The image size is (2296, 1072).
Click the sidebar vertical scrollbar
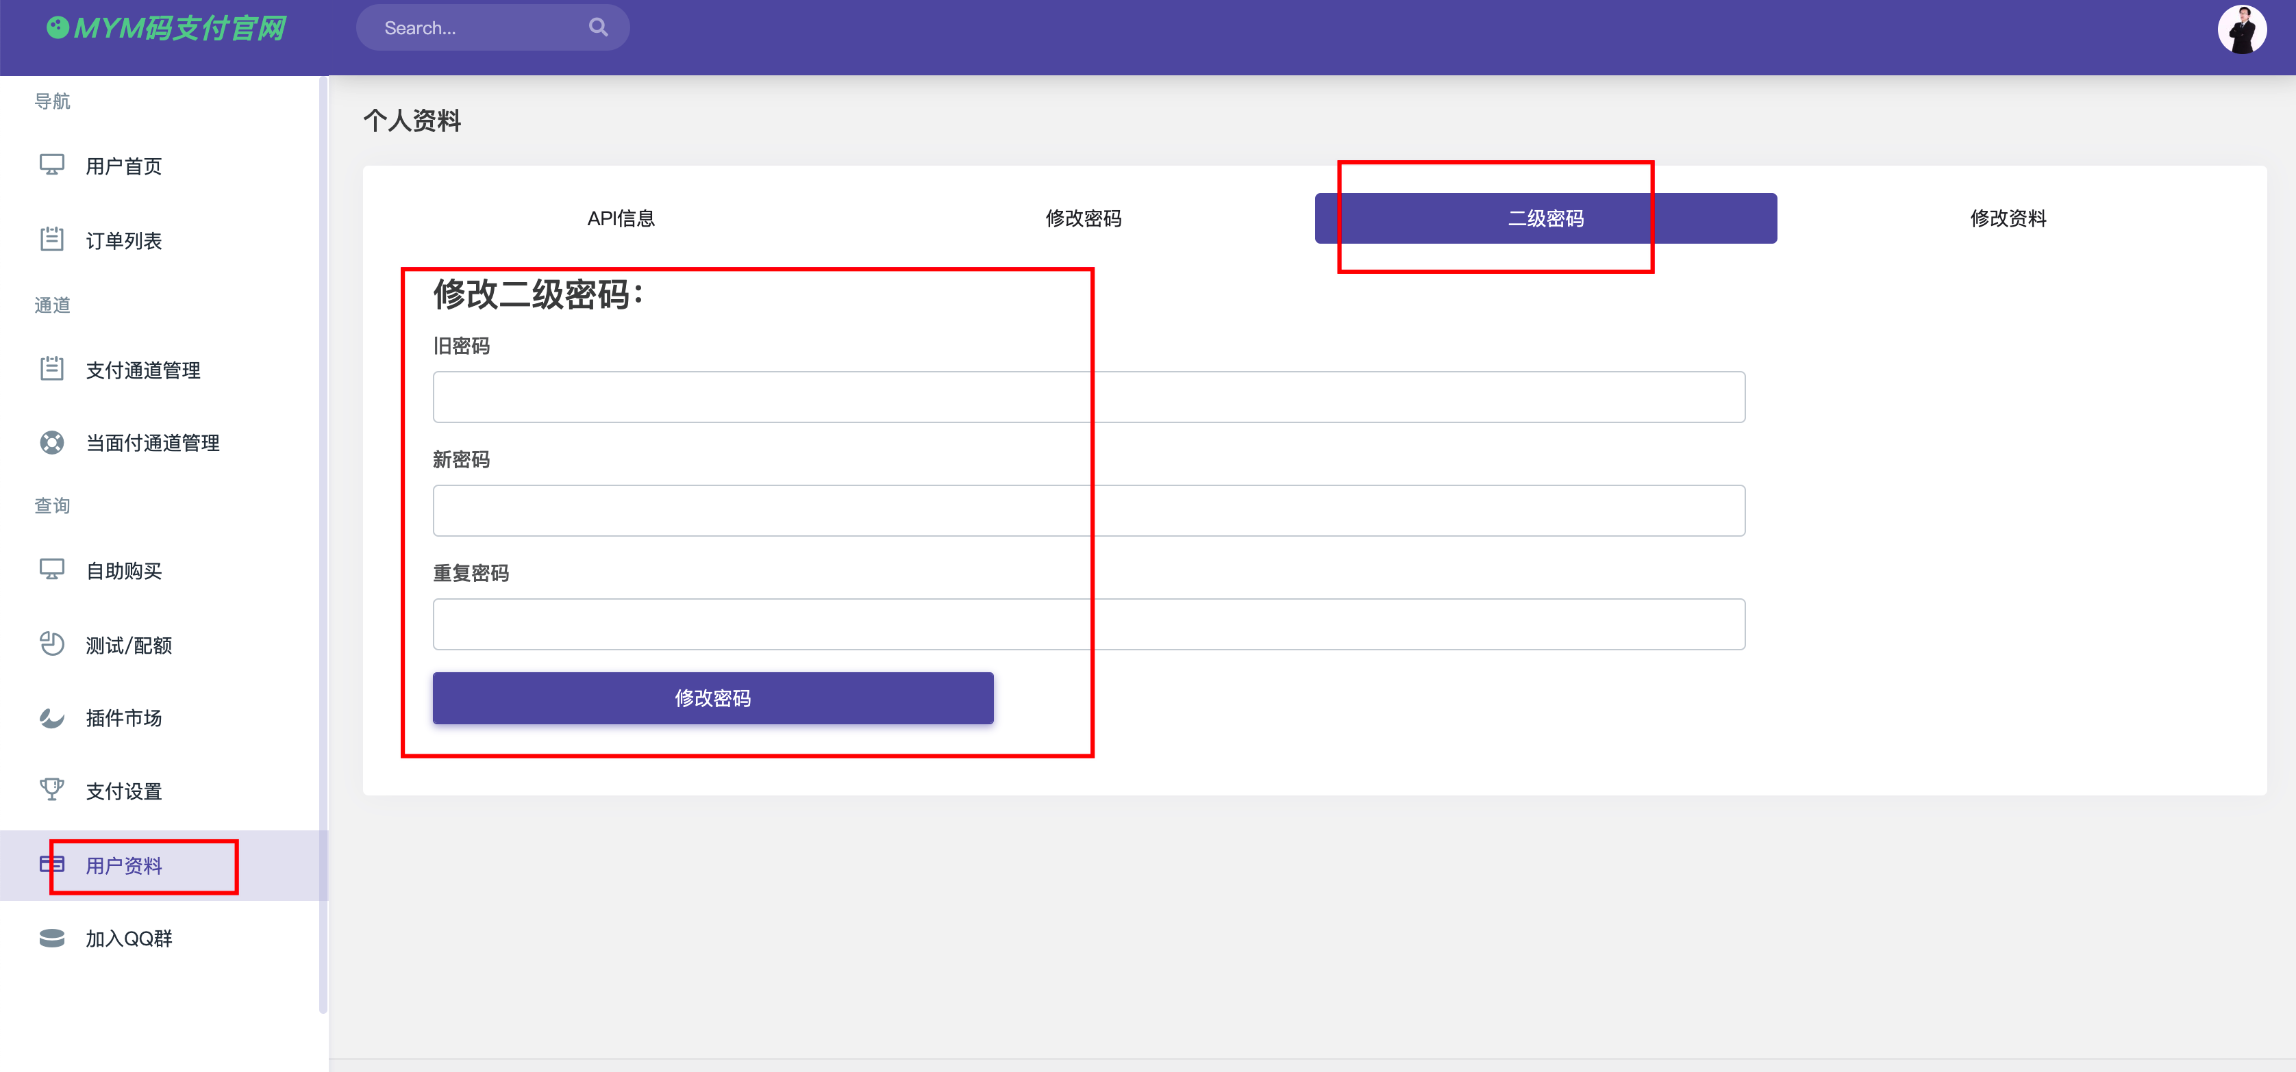pos(323,544)
